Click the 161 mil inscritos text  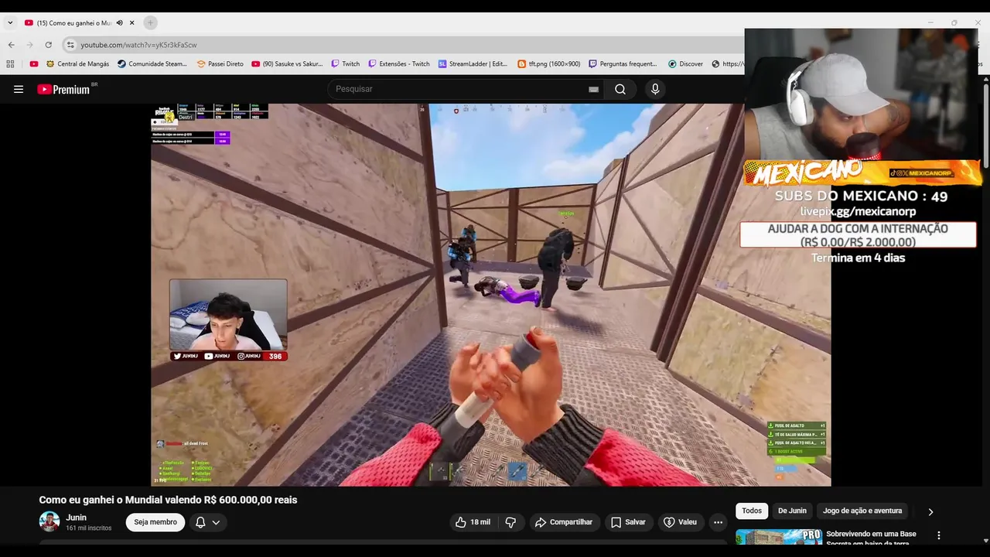(88, 528)
